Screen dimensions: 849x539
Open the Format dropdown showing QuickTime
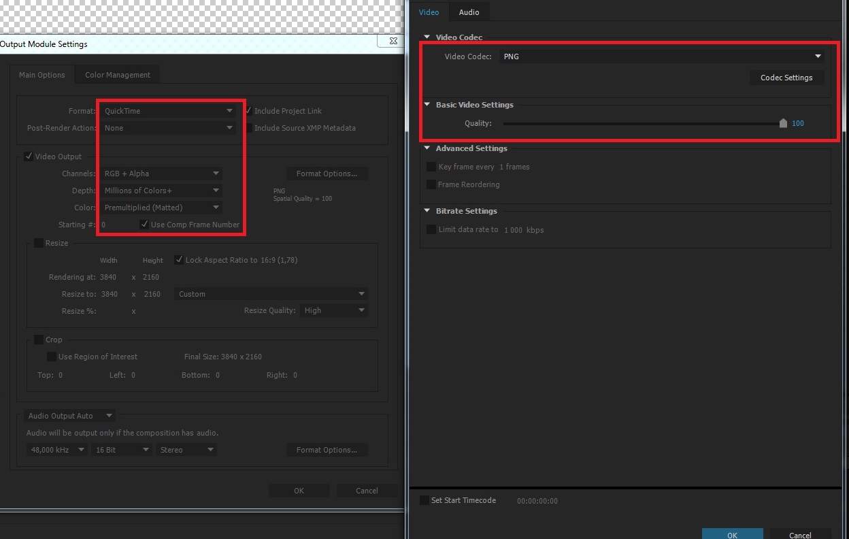coord(169,111)
